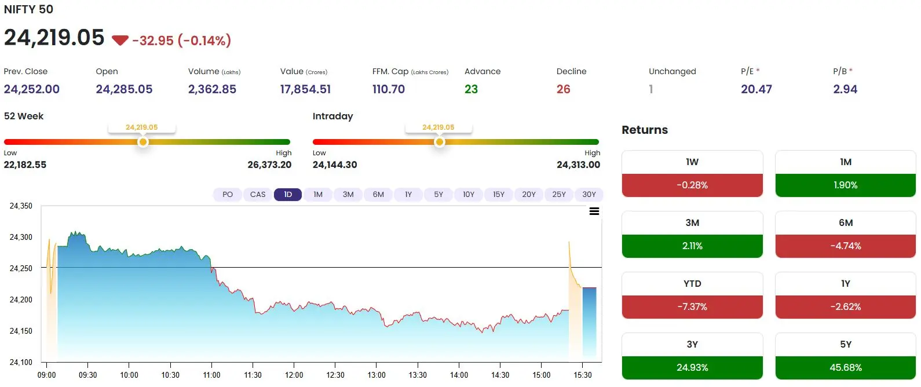Click Unchanged count 1
Screen dimensions: 921x387
pyautogui.click(x=651, y=89)
